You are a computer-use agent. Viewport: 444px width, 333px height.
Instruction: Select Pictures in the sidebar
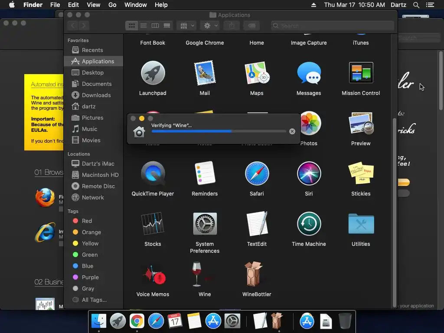point(94,118)
